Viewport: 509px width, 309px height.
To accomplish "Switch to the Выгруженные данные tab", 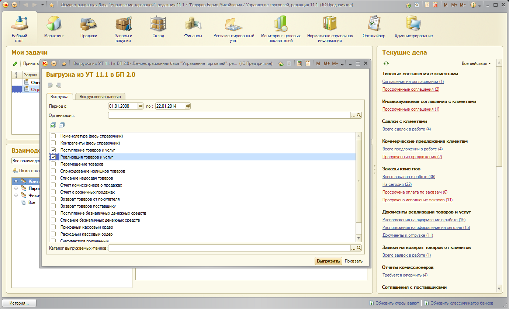I will tap(100, 97).
